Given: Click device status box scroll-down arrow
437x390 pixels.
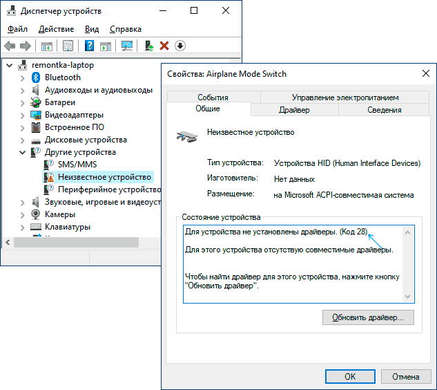Looking at the screenshot, I should pyautogui.click(x=407, y=297).
